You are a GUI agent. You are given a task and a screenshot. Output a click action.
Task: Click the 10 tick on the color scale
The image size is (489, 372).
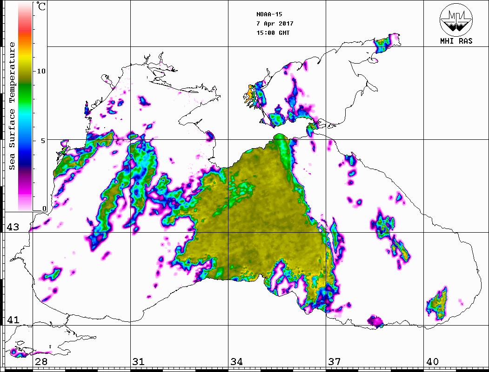41,71
